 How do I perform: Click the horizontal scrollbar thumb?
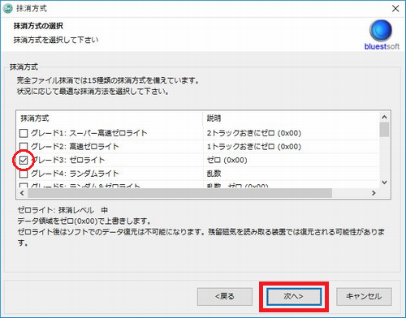[x=179, y=193]
